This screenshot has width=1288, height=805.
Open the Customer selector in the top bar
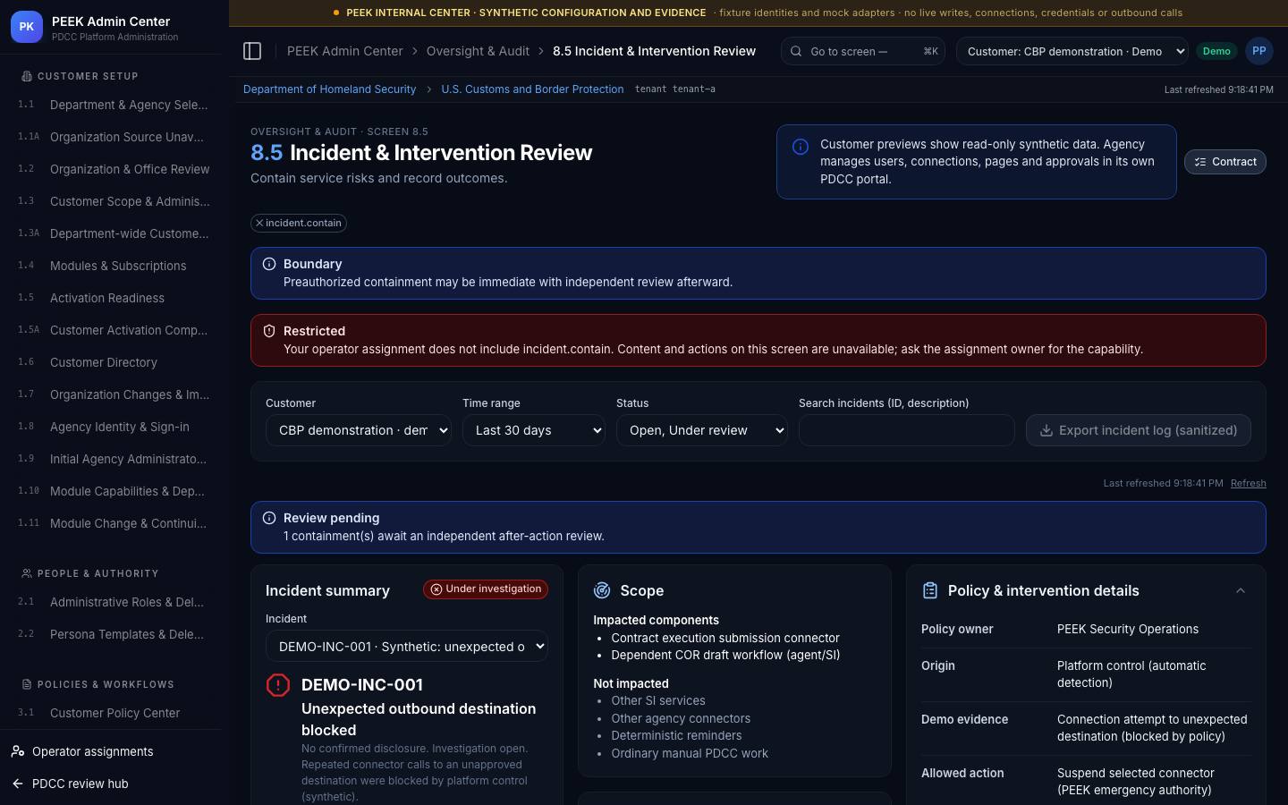point(1072,51)
